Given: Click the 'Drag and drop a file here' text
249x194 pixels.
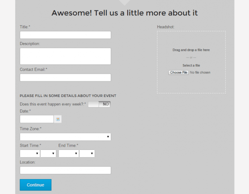Looking at the screenshot, I should tap(191, 50).
